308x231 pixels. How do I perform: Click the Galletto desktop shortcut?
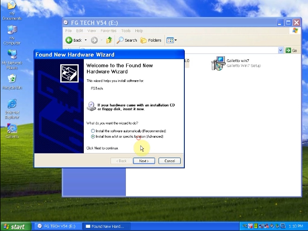click(12, 131)
